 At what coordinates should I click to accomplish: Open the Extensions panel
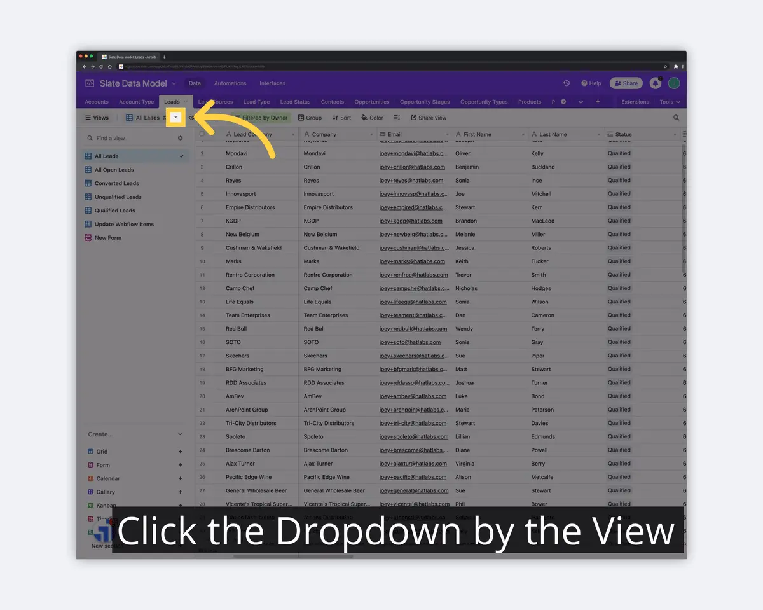635,102
